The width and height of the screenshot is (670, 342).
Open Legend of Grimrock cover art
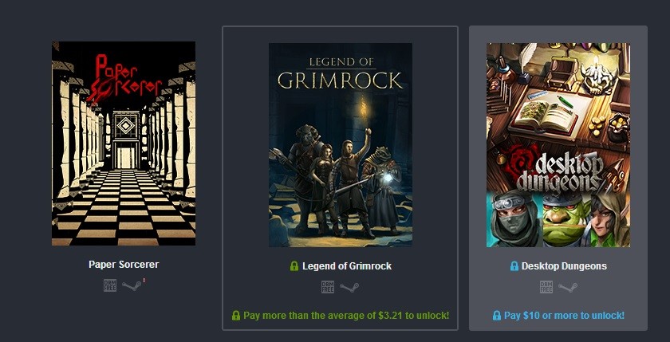[x=341, y=145]
